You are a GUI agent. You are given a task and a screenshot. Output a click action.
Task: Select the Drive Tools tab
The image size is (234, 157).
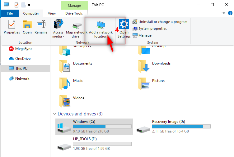pyautogui.click(x=74, y=13)
